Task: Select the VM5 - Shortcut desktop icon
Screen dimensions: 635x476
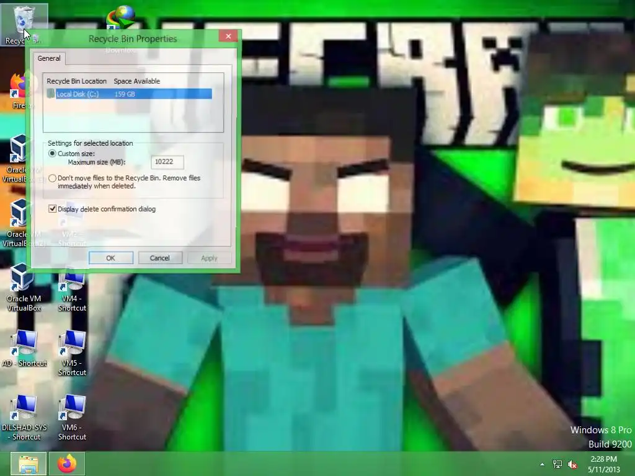Action: pyautogui.click(x=72, y=353)
